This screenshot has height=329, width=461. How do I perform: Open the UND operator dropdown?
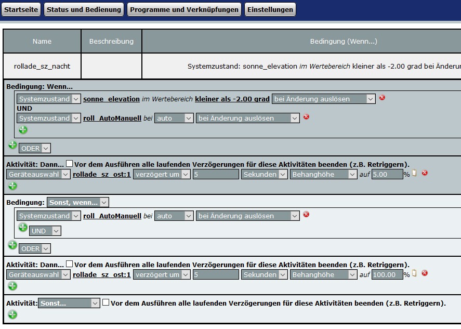coord(45,231)
